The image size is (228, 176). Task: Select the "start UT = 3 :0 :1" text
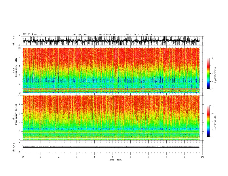139,35
